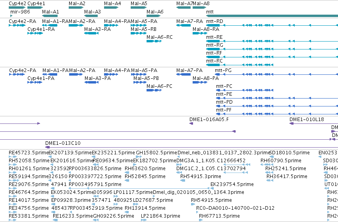The width and height of the screenshot is (338, 222).
Task: Select EST RE45723.5prime
Action: (x=13, y=157)
